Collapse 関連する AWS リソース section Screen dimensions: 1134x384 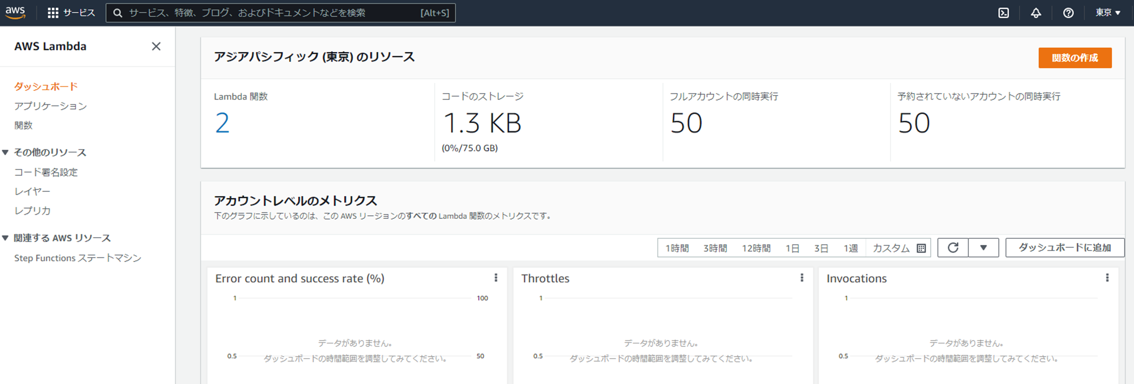coord(6,238)
